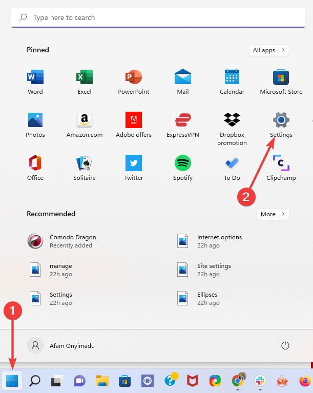The height and width of the screenshot is (393, 313).
Task: Open Firefox from the taskbar
Action: (305, 381)
